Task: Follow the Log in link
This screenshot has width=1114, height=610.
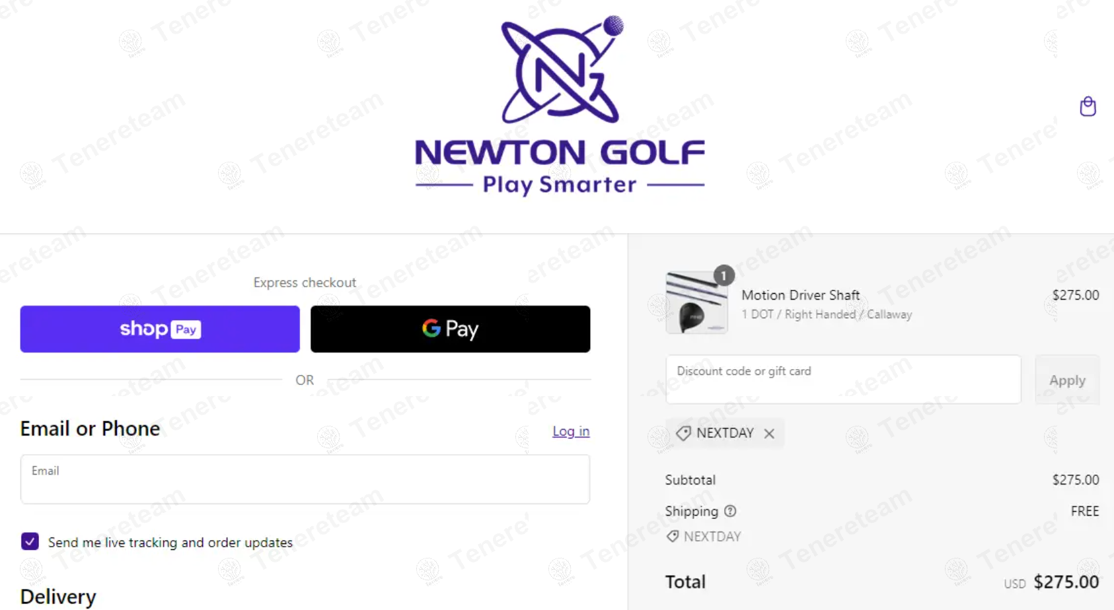Action: (571, 431)
